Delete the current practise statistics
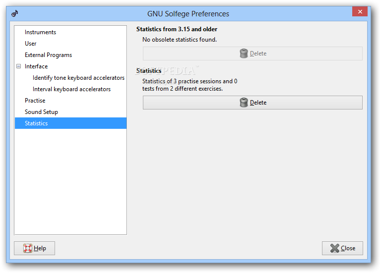The image size is (381, 273). [x=253, y=103]
